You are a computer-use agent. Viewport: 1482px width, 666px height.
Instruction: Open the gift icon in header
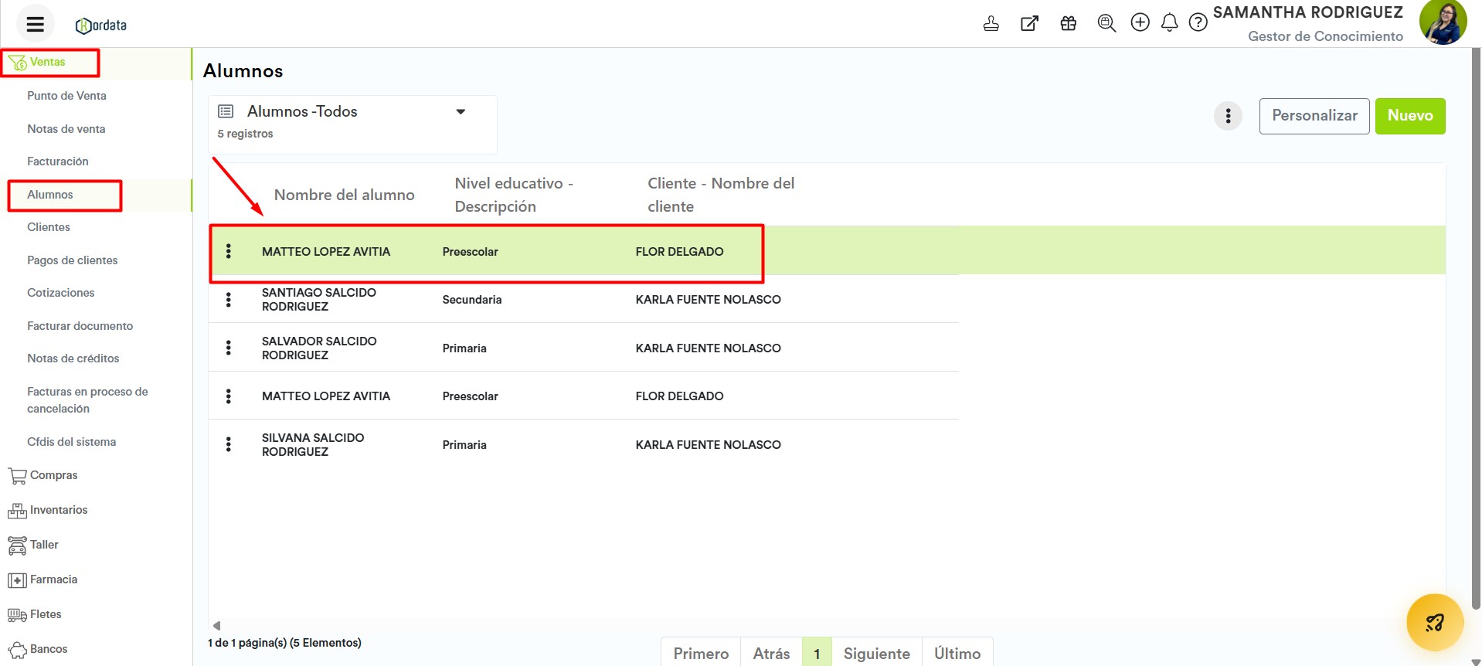point(1068,23)
